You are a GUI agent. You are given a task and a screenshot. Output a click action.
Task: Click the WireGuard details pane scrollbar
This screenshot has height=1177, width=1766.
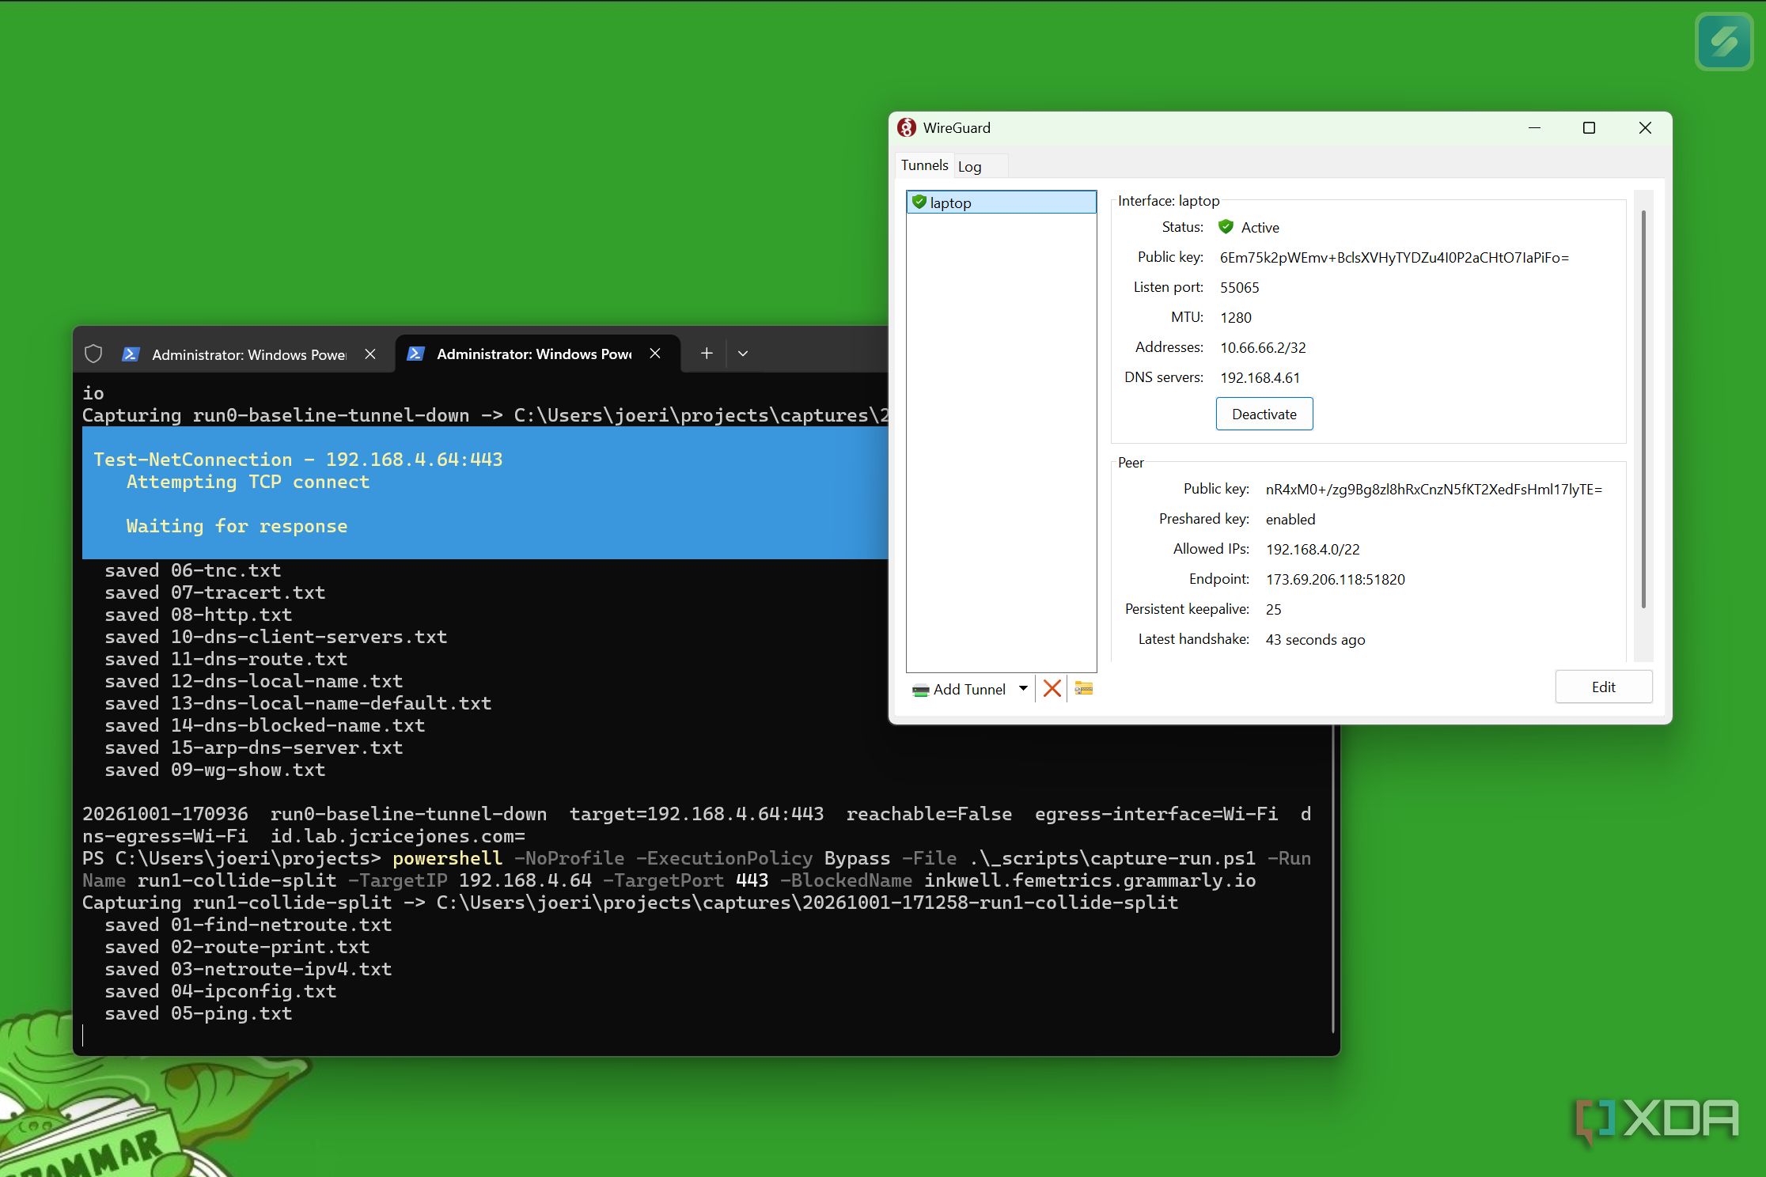1643,408
